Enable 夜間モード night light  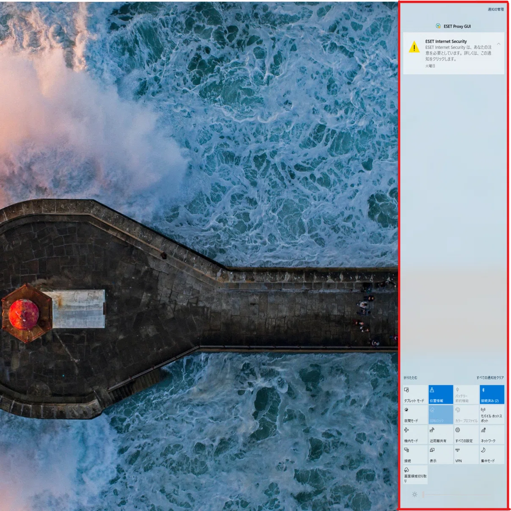pos(415,415)
